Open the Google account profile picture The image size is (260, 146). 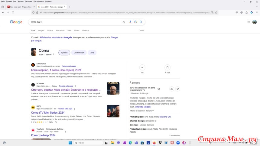pos(255,22)
